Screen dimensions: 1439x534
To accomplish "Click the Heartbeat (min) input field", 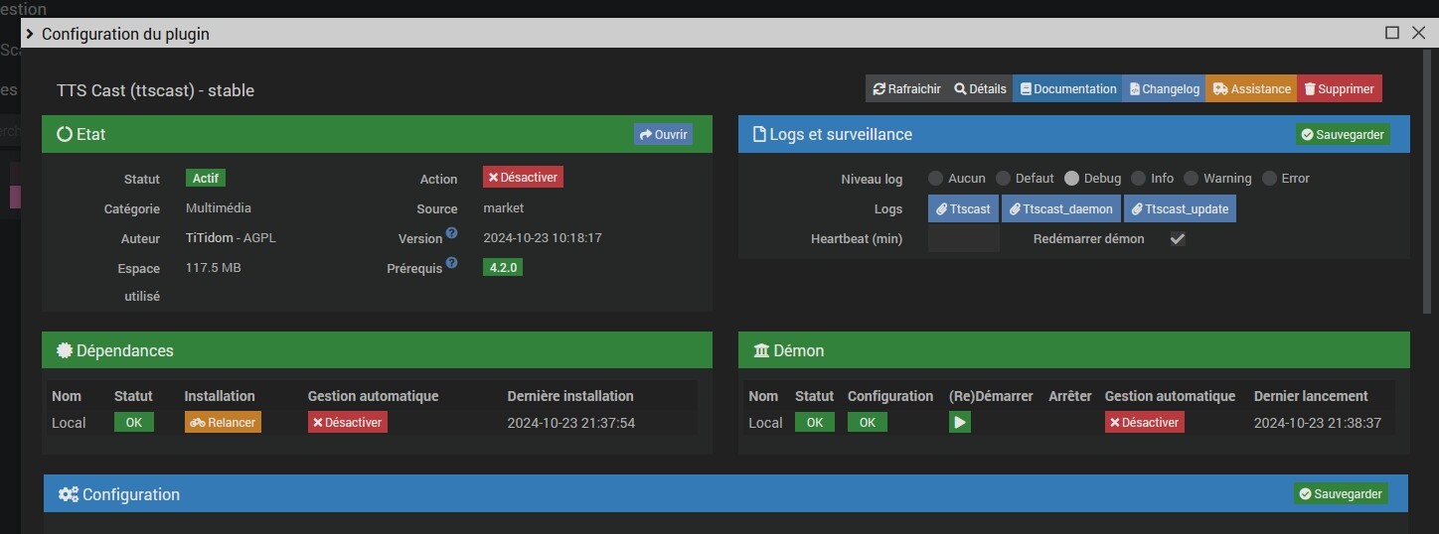I will [x=963, y=239].
